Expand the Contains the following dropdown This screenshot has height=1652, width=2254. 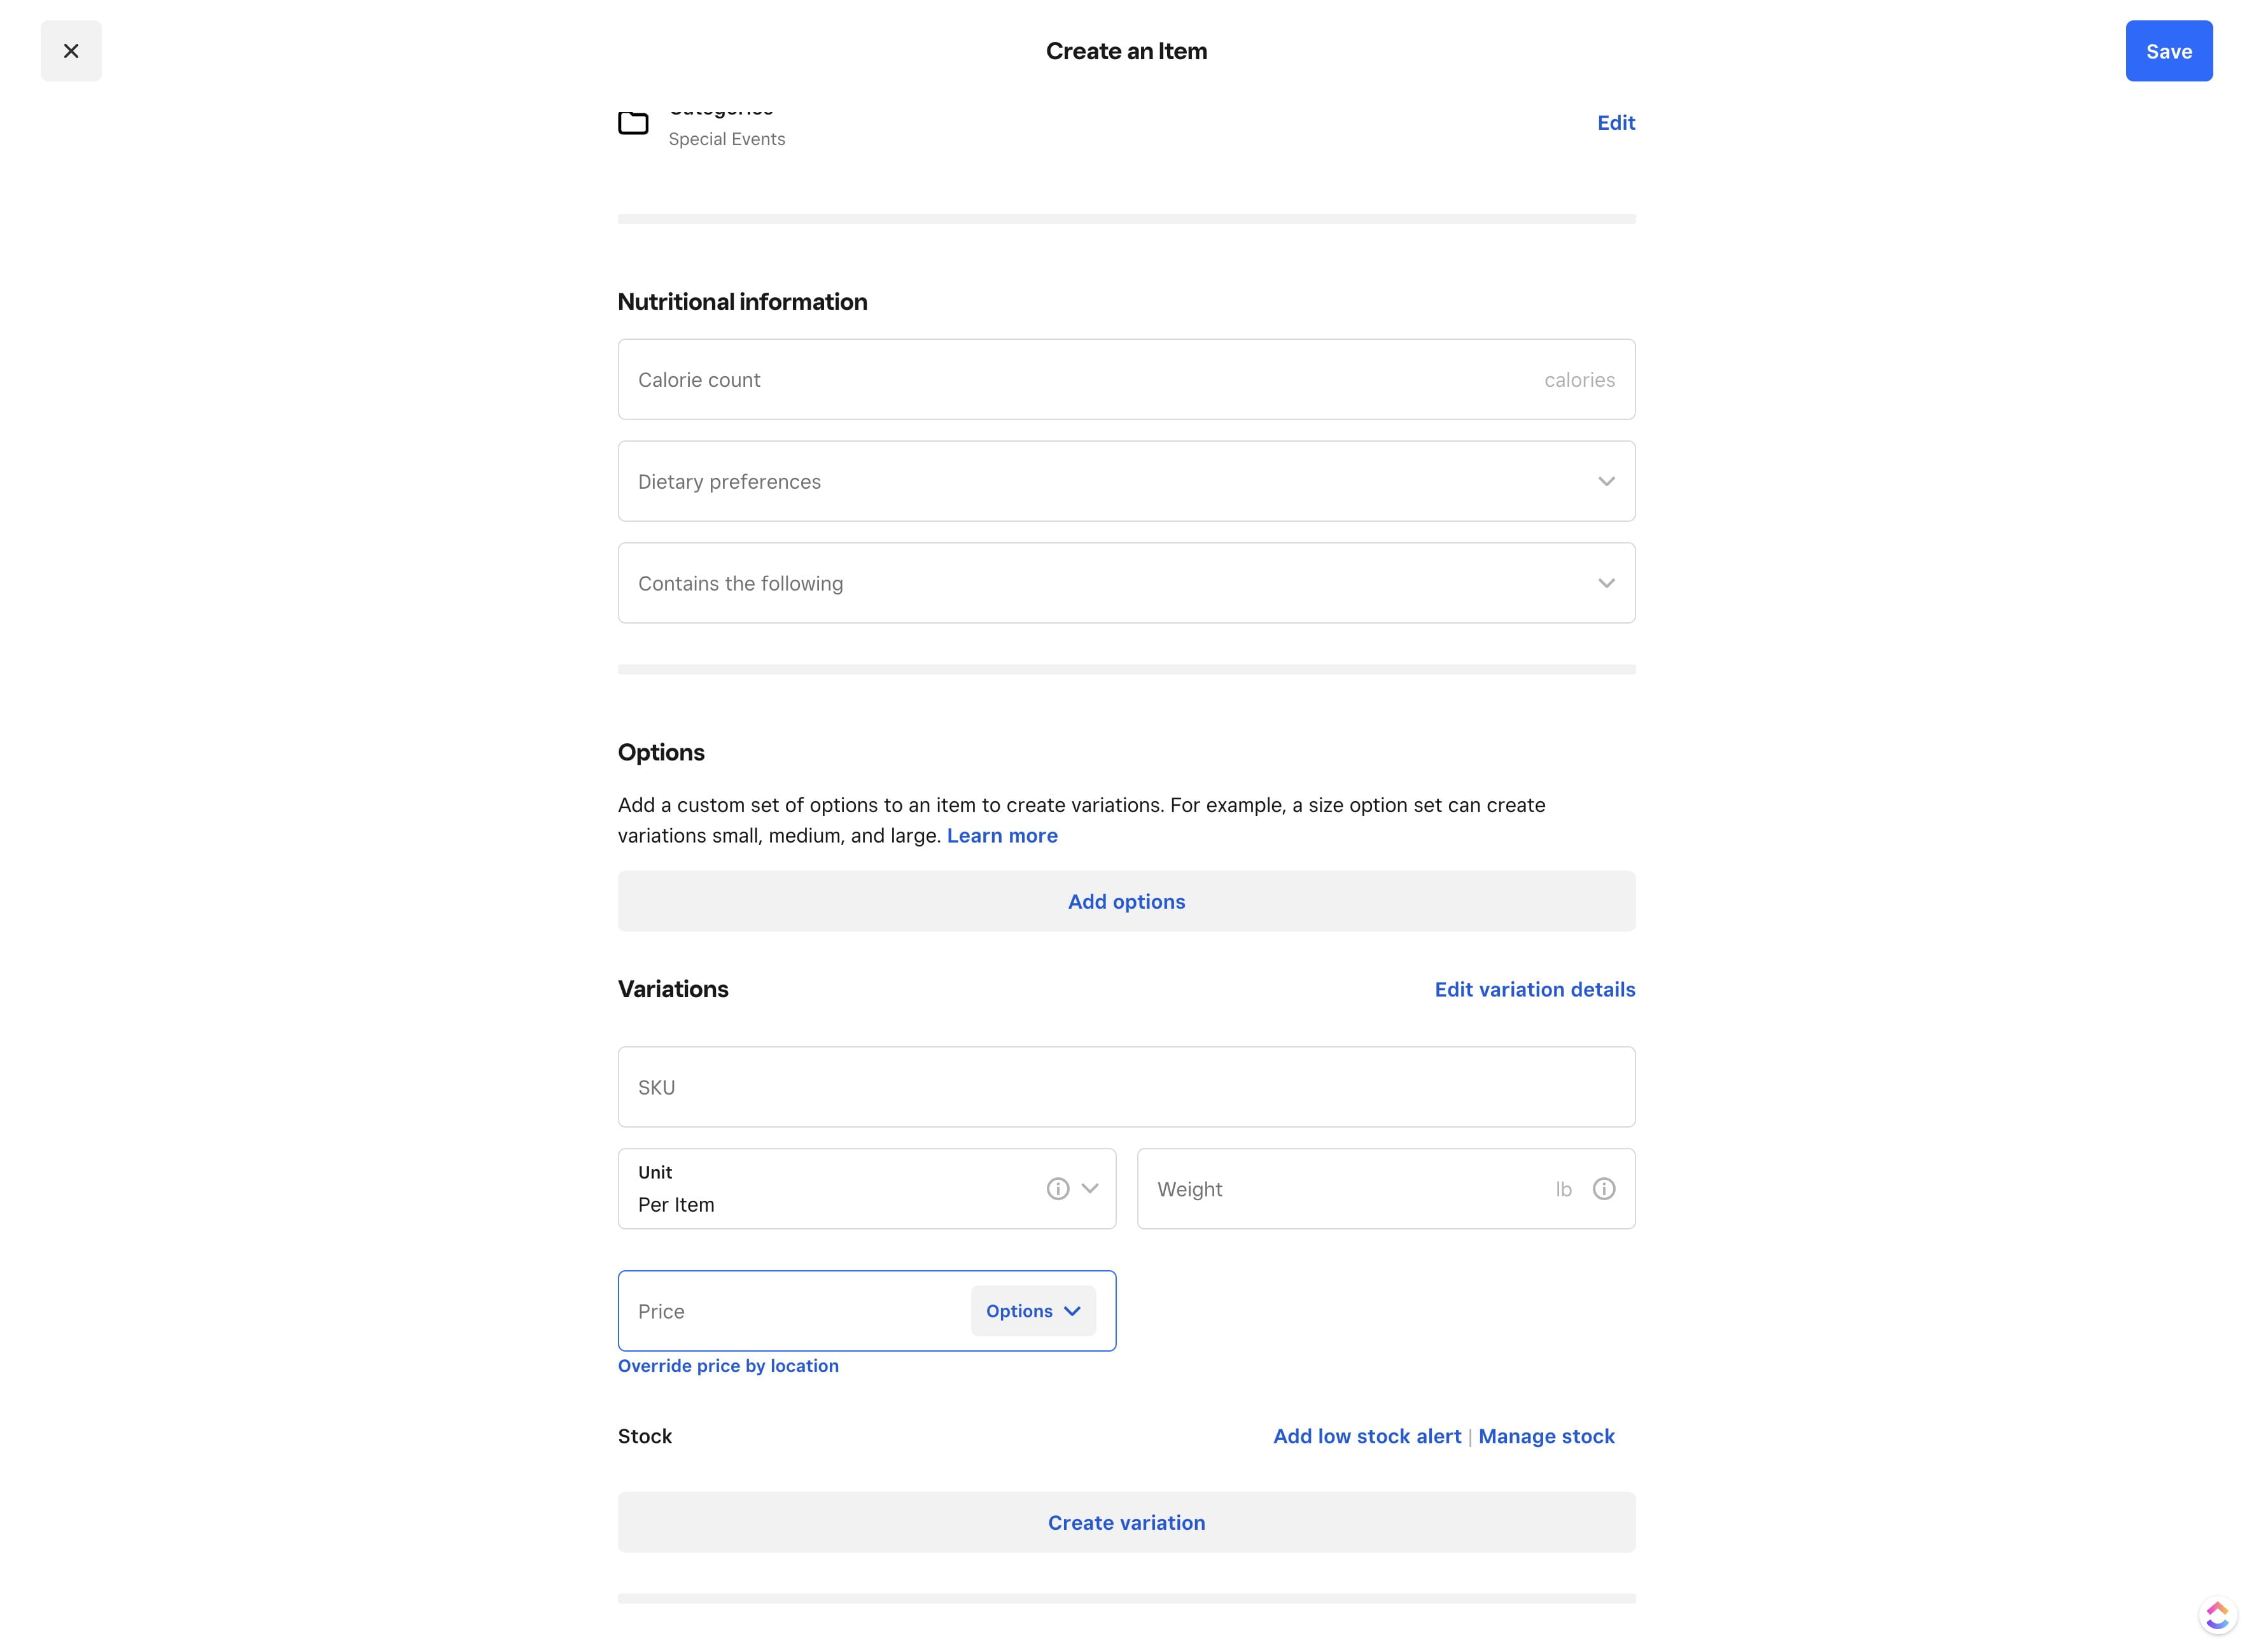pyautogui.click(x=1126, y=583)
